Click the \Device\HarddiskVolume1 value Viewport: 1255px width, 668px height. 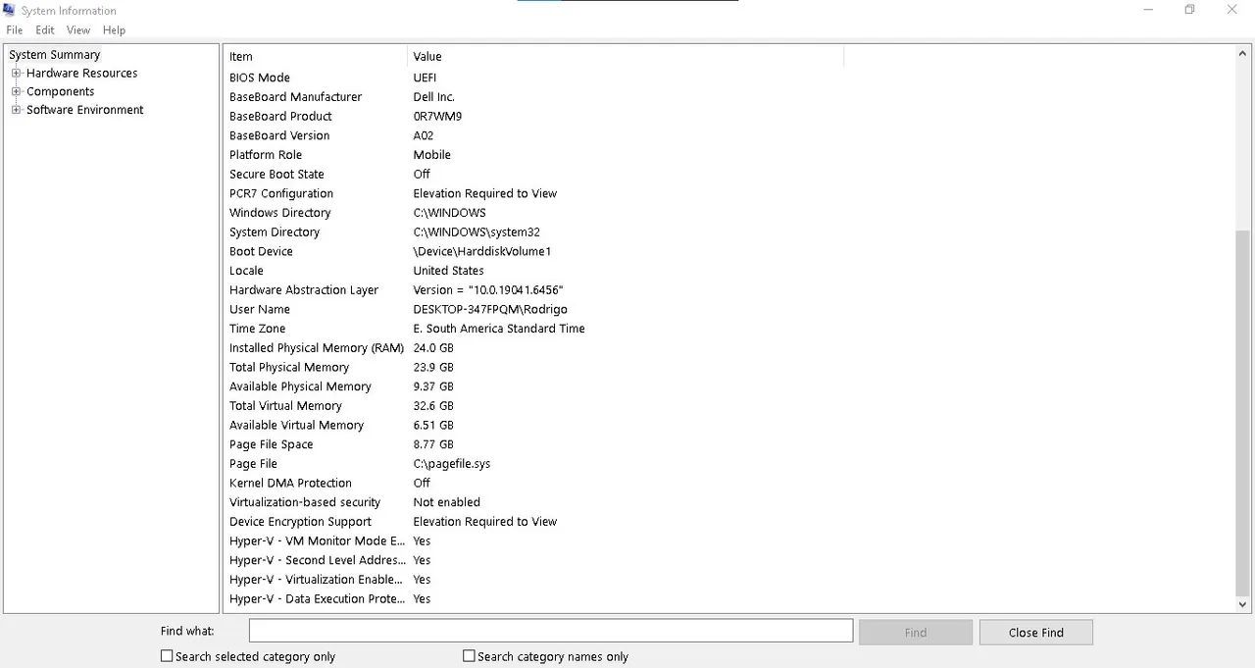pos(482,252)
